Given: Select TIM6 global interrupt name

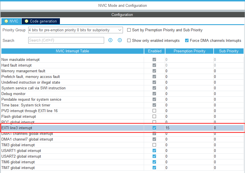Looking at the screenshot, I should 18,162.
